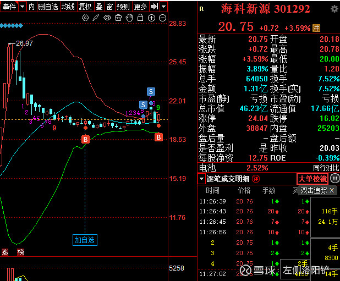340x281 pixels.
Task: Click the 内 toolbar button
Action: [x=32, y=7]
